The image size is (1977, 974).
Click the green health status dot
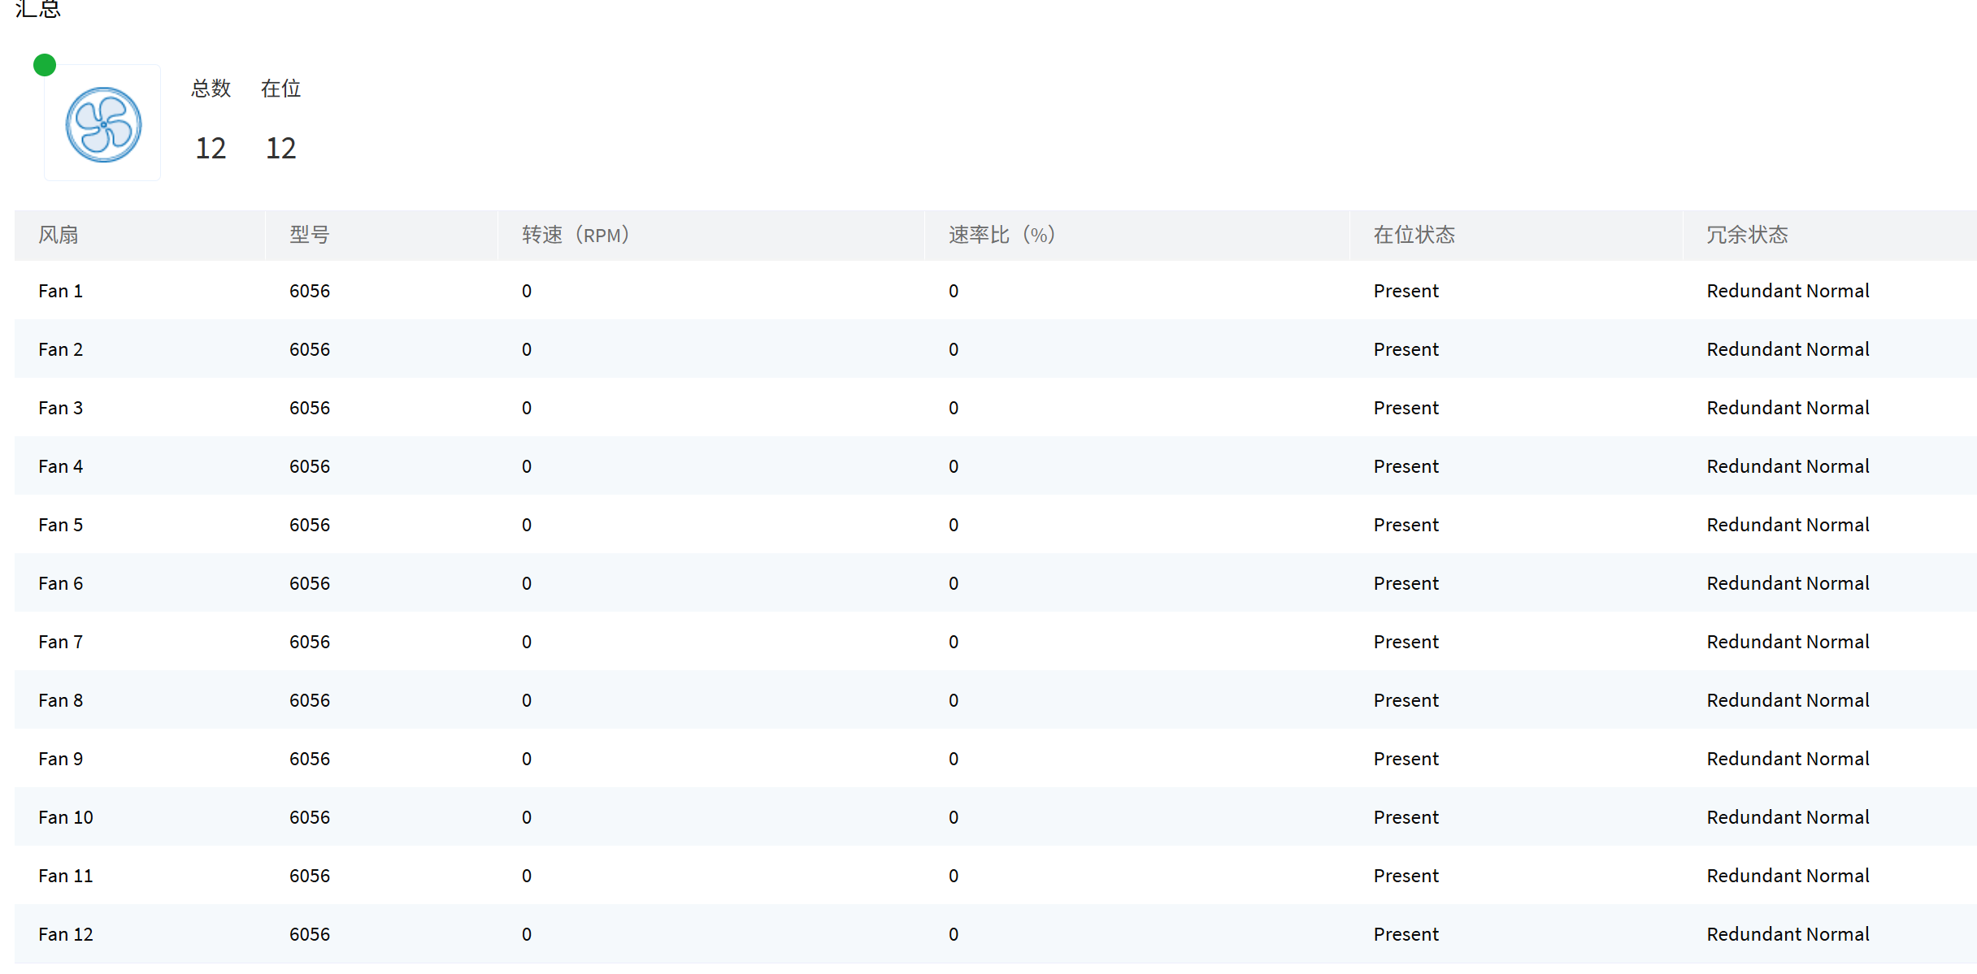(x=45, y=65)
